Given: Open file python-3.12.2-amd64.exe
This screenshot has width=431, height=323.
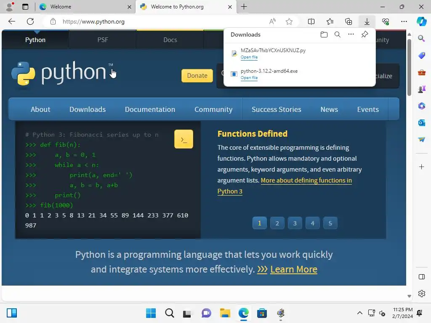Looking at the screenshot, I should pyautogui.click(x=249, y=78).
